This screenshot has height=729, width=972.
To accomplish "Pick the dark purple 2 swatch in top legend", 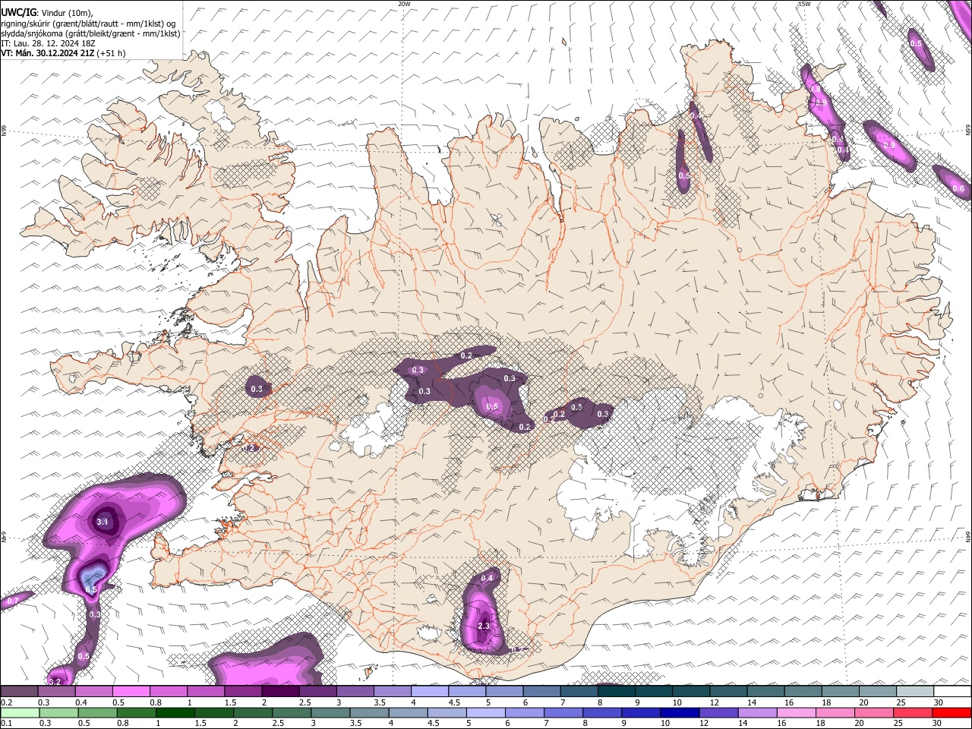I will click(x=280, y=691).
